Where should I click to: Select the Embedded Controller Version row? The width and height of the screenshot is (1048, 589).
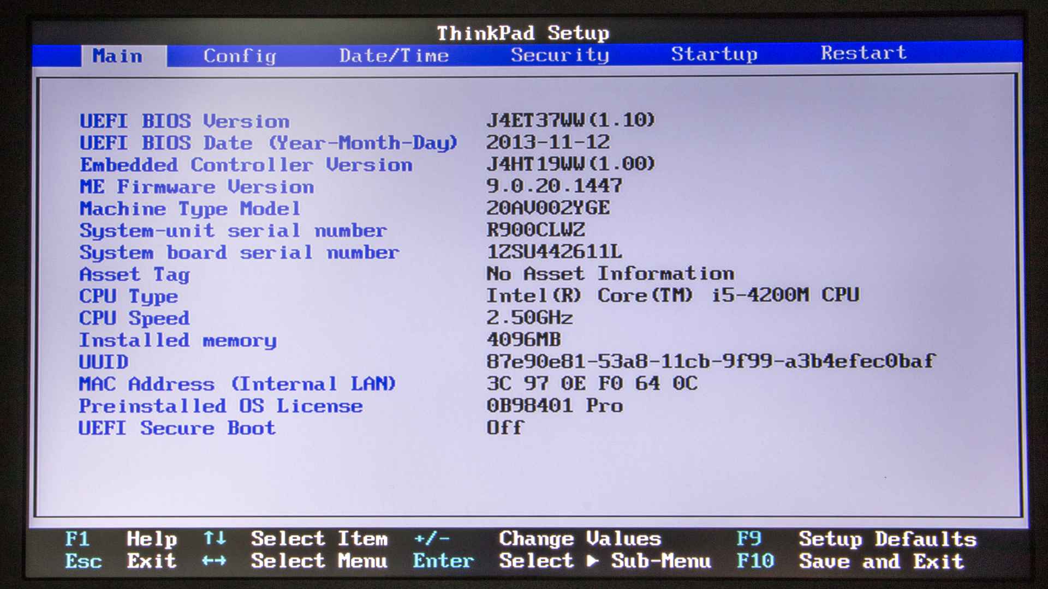click(x=246, y=165)
